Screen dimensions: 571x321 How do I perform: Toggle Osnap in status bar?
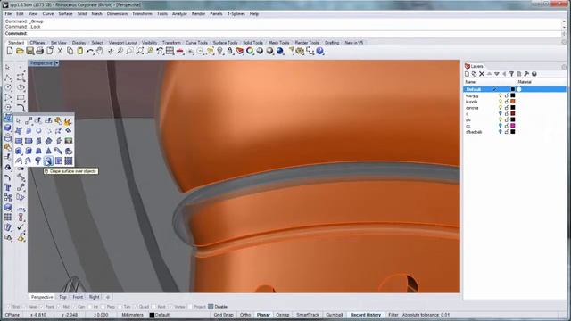pyautogui.click(x=283, y=315)
